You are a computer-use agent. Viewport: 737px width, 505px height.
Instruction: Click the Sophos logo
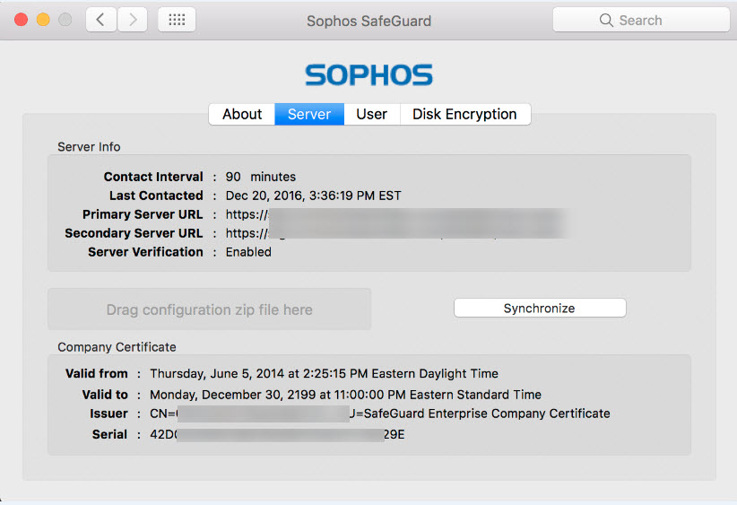click(369, 75)
